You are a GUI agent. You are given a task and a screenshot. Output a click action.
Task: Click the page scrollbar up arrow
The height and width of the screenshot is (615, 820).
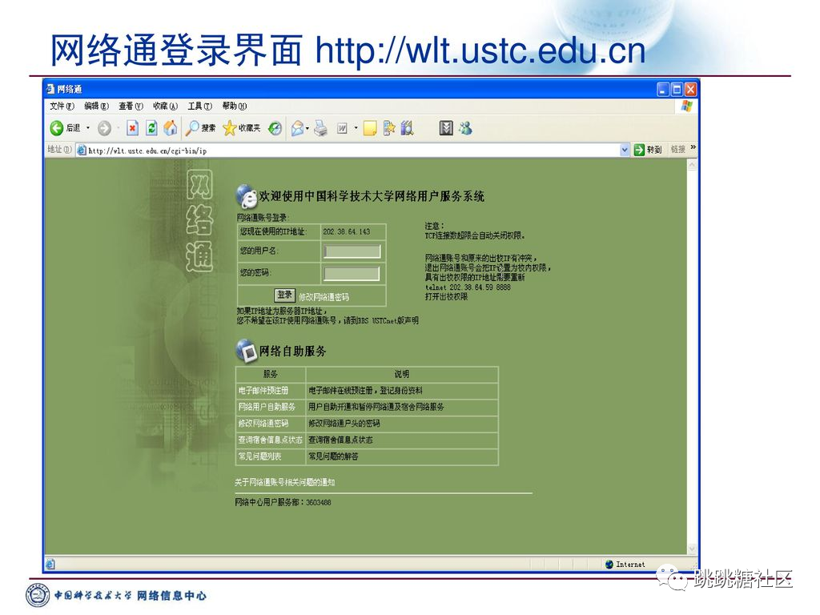(x=692, y=166)
